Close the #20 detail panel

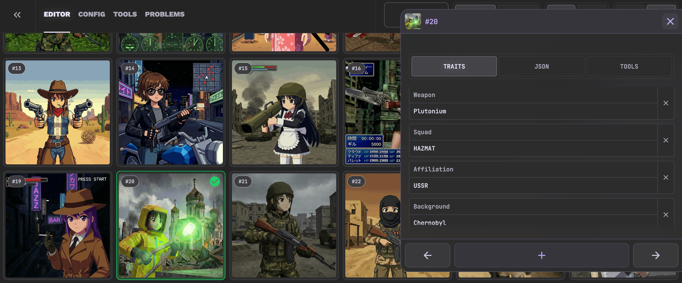click(x=670, y=21)
